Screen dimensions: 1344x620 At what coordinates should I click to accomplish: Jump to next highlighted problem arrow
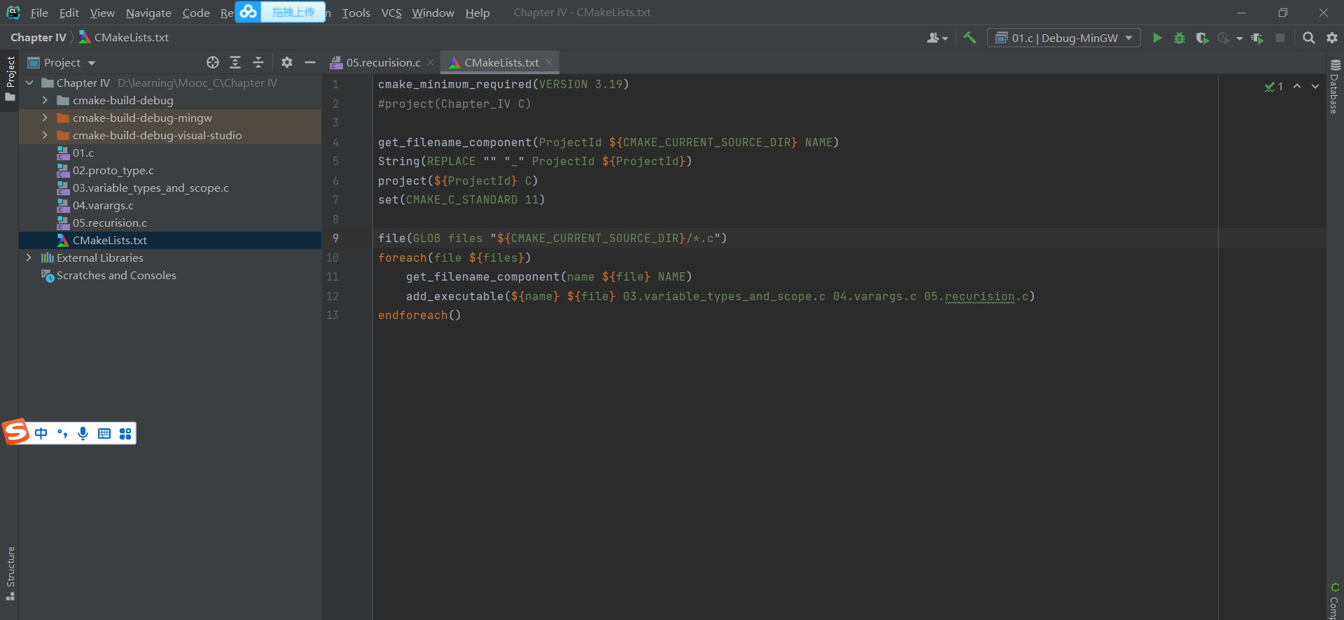[1315, 86]
